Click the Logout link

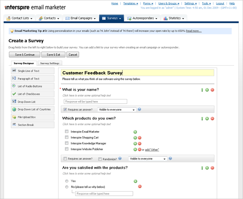click(220, 3)
